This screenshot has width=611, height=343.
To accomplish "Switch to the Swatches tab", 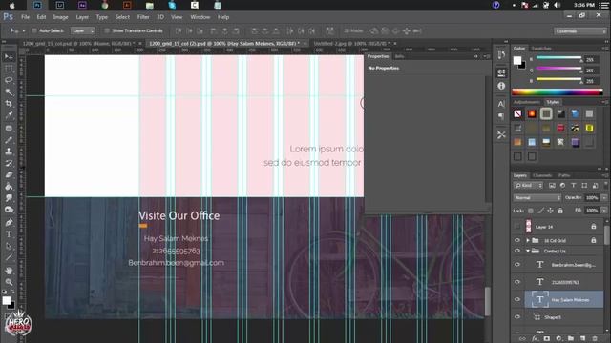I will pos(541,49).
